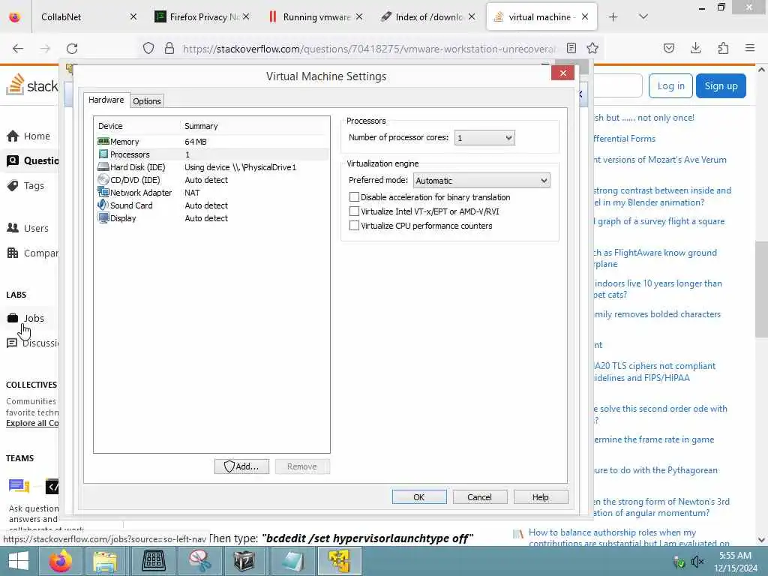Bookmark this page with the star

(592, 48)
